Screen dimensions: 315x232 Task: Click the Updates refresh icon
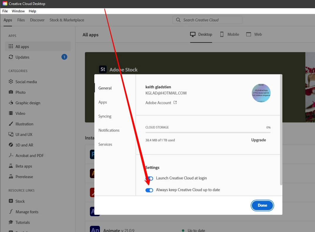[11, 57]
